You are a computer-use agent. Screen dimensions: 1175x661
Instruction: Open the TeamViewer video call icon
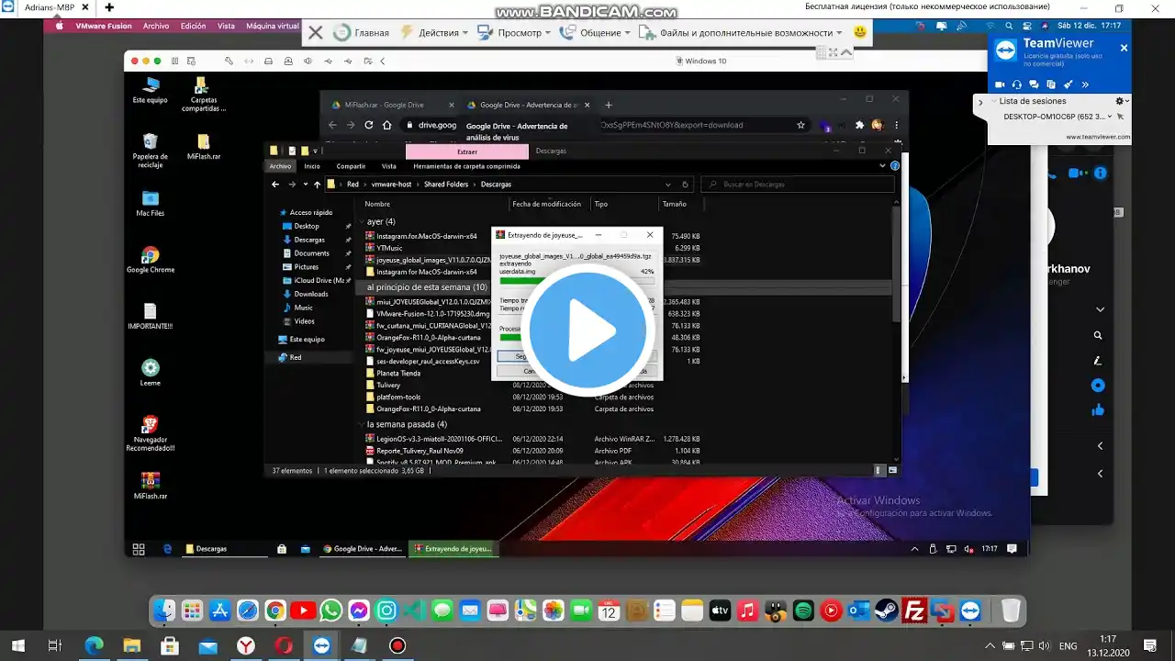tap(1001, 84)
